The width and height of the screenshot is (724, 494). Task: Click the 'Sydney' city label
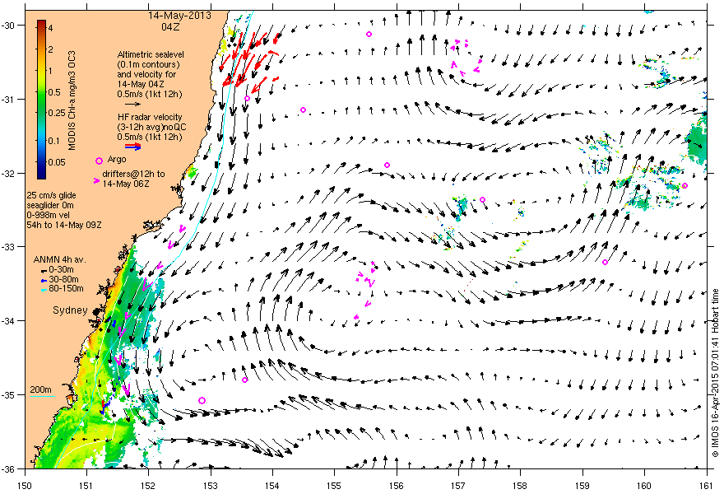(70, 310)
